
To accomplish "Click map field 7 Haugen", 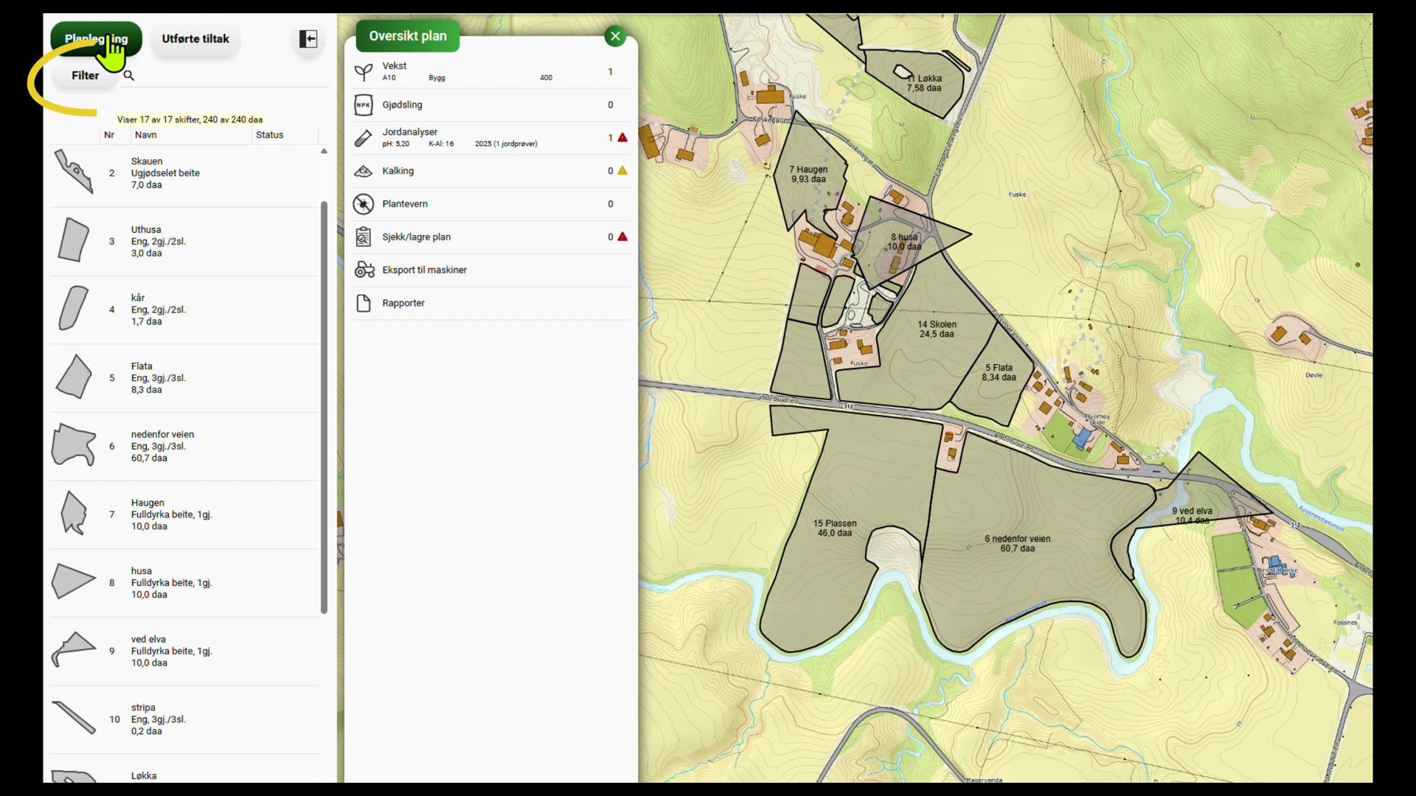I will 808,174.
